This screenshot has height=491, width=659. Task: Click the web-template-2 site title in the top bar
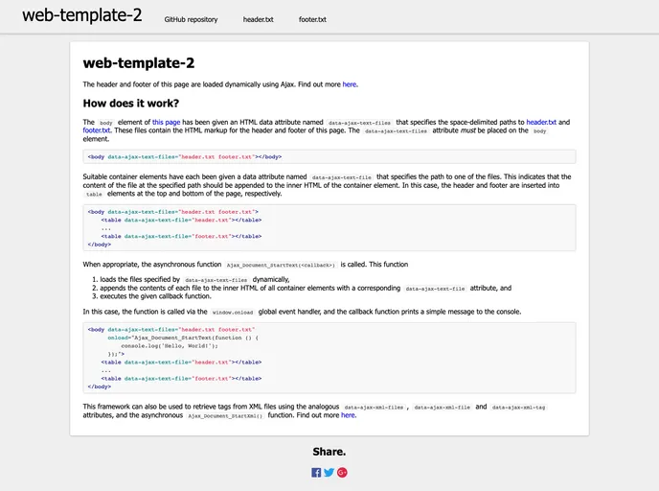[82, 15]
